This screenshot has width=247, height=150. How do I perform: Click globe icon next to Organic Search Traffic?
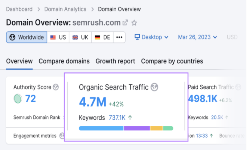tap(154, 87)
